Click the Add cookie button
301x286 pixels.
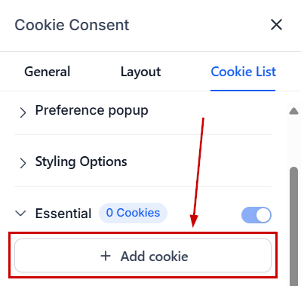143,255
